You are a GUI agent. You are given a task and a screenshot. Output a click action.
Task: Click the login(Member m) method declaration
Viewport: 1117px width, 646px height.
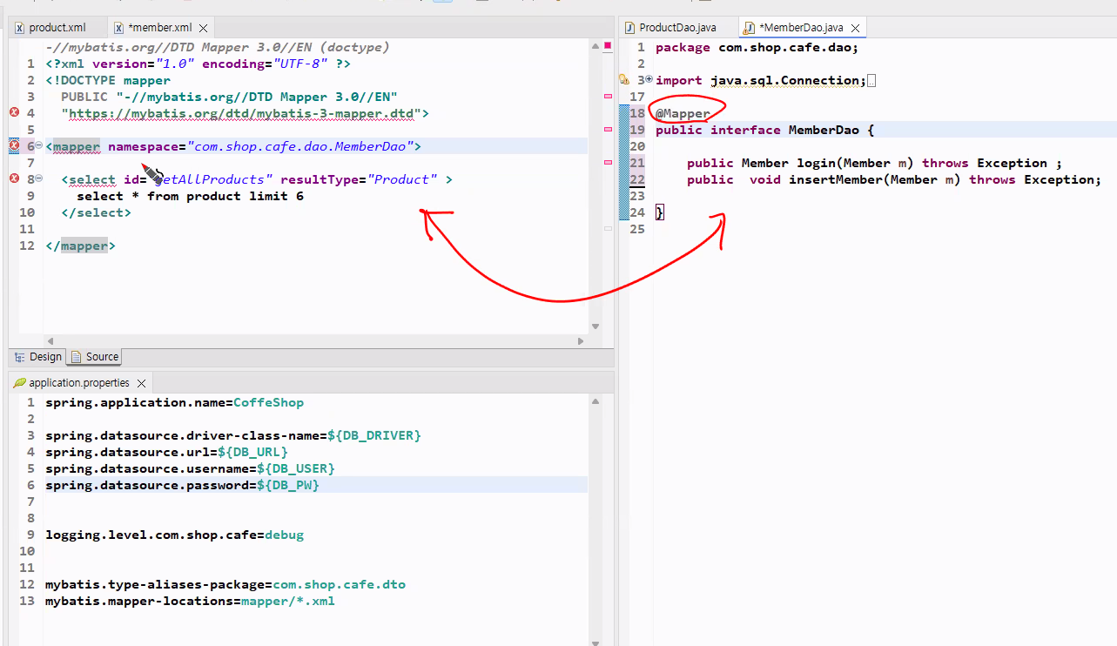pos(874,163)
